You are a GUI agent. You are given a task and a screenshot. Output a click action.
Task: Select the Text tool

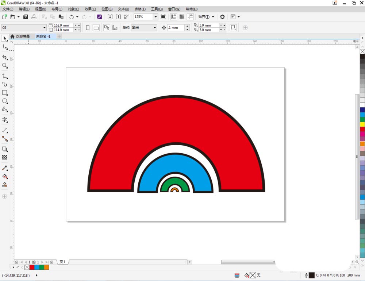click(x=5, y=120)
